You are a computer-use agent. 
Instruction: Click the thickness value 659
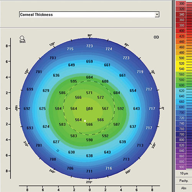point(89,62)
